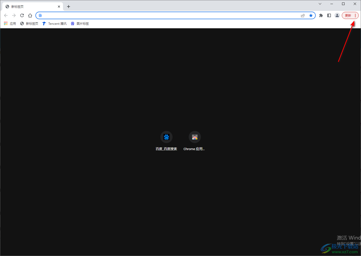Go back to the previous page
The image size is (361, 256).
[x=6, y=15]
